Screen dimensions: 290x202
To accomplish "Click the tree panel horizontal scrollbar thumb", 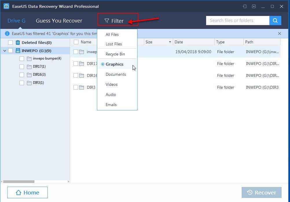I will [19, 181].
